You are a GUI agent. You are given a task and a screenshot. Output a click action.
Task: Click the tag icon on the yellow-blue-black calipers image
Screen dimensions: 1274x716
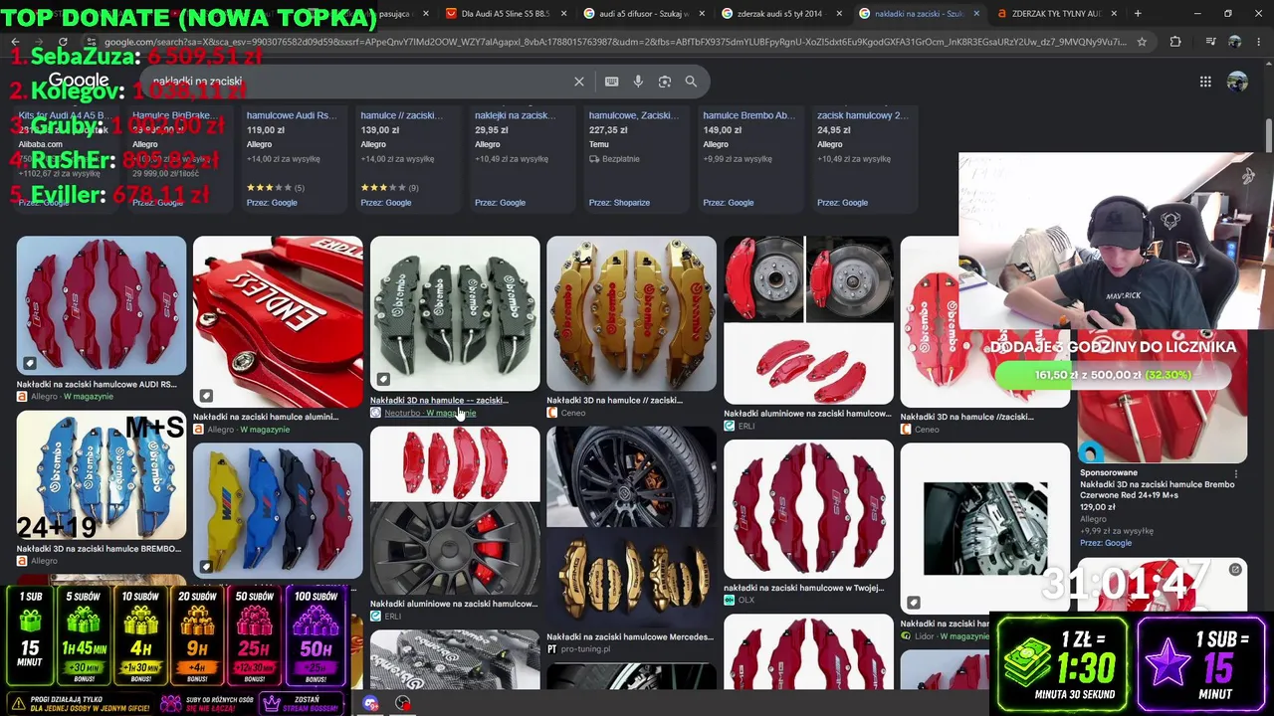[206, 566]
